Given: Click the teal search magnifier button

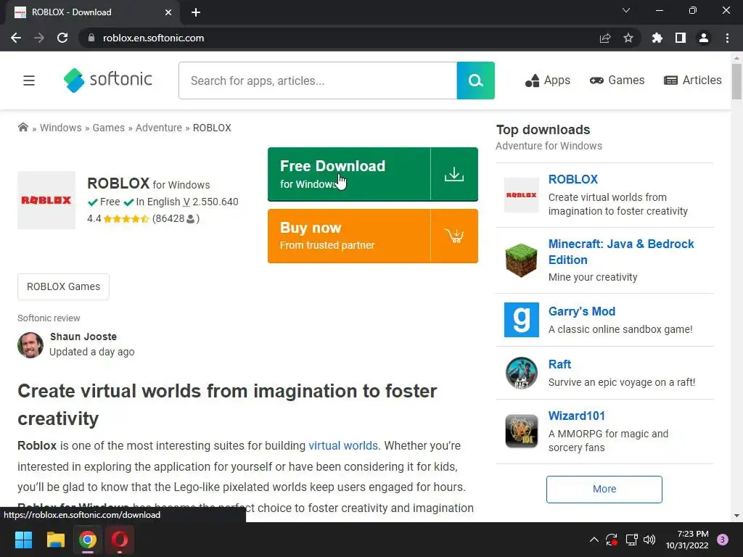Looking at the screenshot, I should (x=476, y=81).
